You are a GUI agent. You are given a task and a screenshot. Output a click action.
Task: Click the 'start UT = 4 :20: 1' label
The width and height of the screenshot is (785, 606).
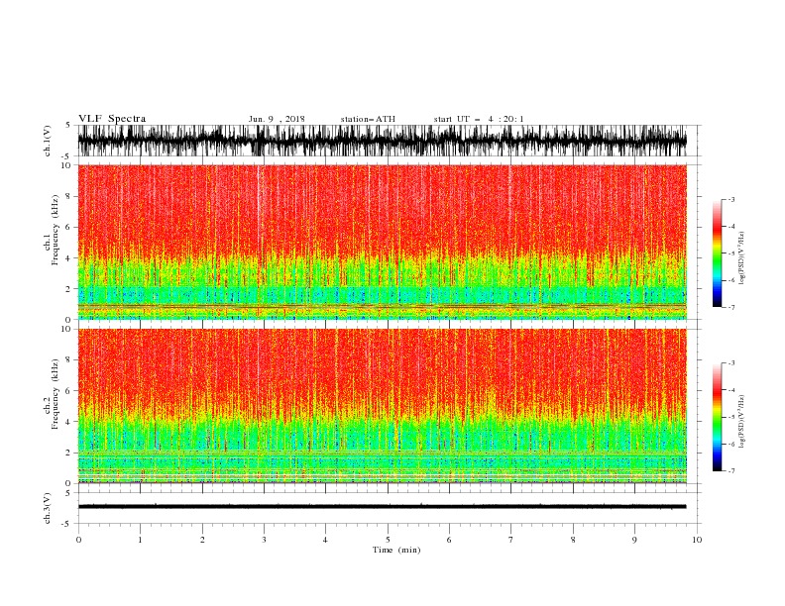479,119
